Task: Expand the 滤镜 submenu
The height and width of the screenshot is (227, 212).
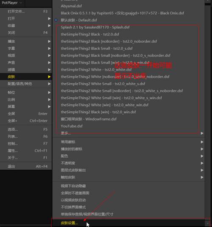Action: (x=26, y=70)
